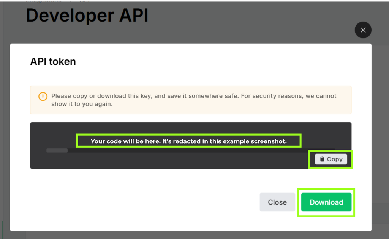Dismiss the dialog using round X icon
The height and width of the screenshot is (239, 389).
click(x=363, y=30)
